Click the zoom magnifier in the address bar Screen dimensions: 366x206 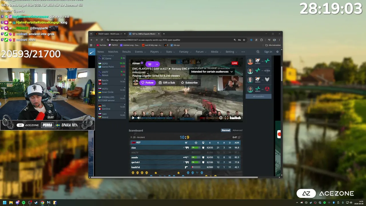tap(235, 40)
